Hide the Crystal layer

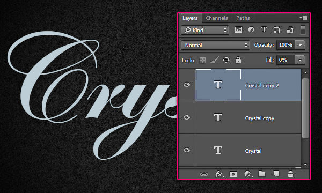coord(187,150)
